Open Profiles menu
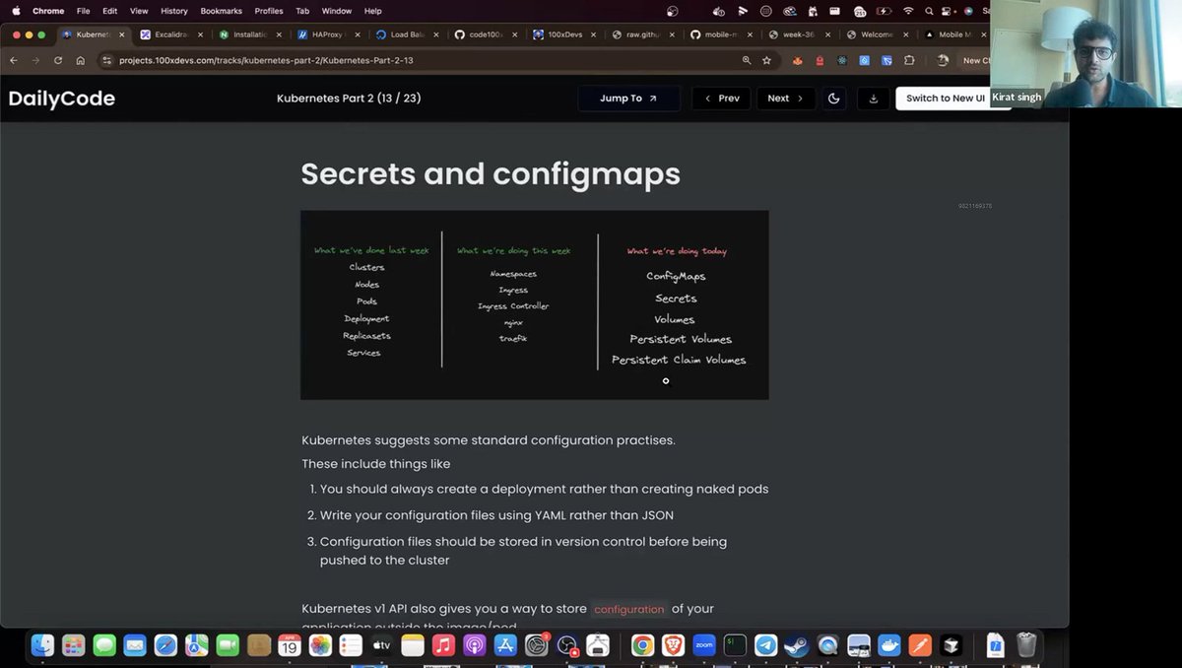The image size is (1182, 668). click(x=268, y=11)
